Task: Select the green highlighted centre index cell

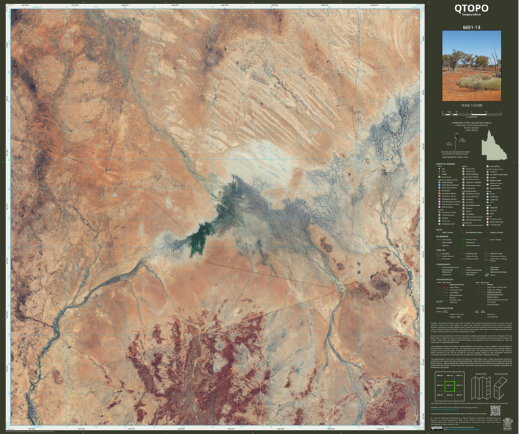Action: click(x=450, y=386)
